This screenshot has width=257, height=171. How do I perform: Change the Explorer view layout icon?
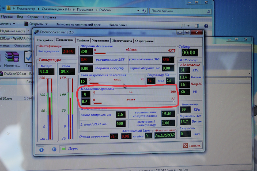(x=183, y=26)
